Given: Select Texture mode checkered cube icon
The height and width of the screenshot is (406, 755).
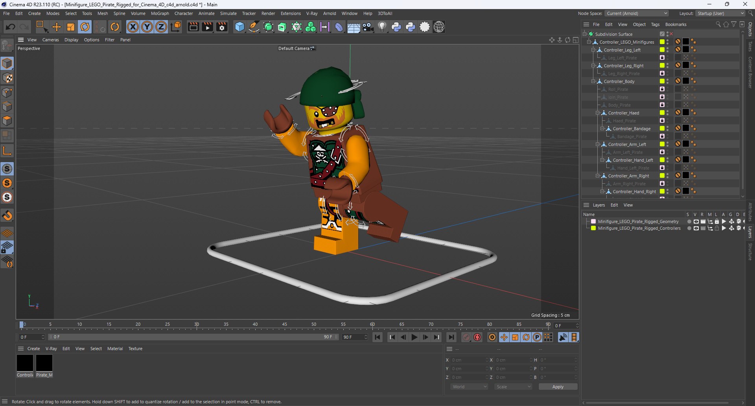Looking at the screenshot, I should click(x=7, y=78).
